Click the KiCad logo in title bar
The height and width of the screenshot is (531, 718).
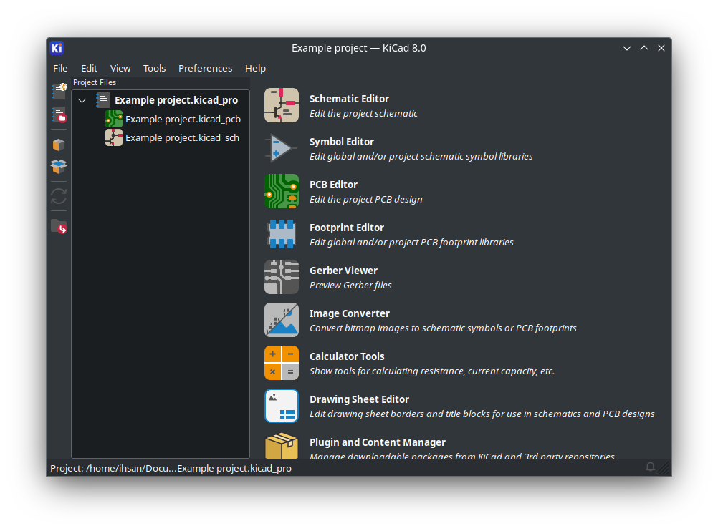[57, 48]
